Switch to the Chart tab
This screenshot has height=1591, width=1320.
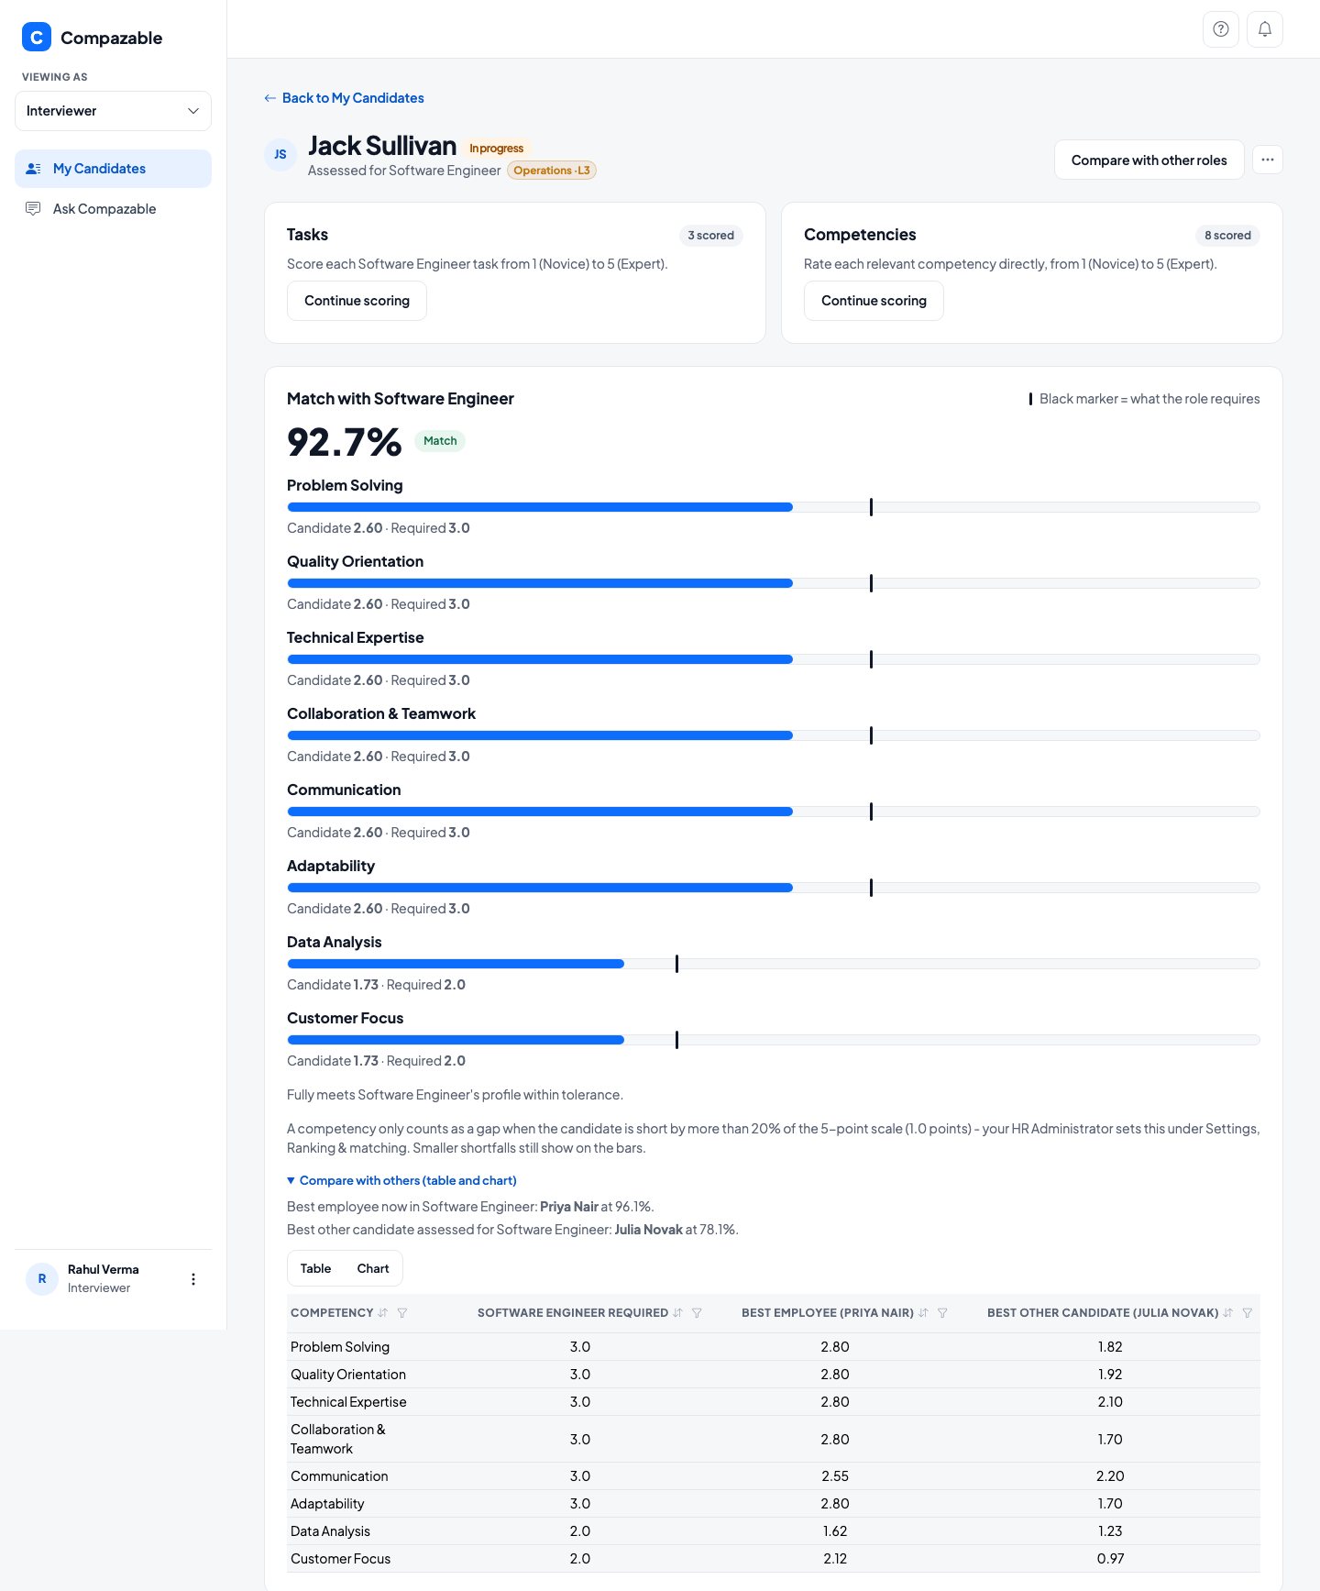coord(373,1268)
